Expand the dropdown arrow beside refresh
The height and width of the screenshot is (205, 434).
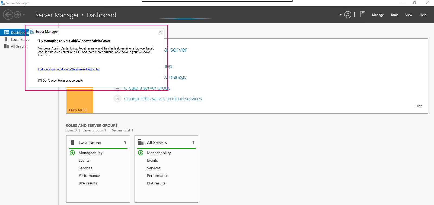(340, 15)
